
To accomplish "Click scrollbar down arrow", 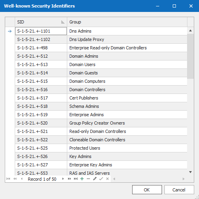I will coord(191,172).
